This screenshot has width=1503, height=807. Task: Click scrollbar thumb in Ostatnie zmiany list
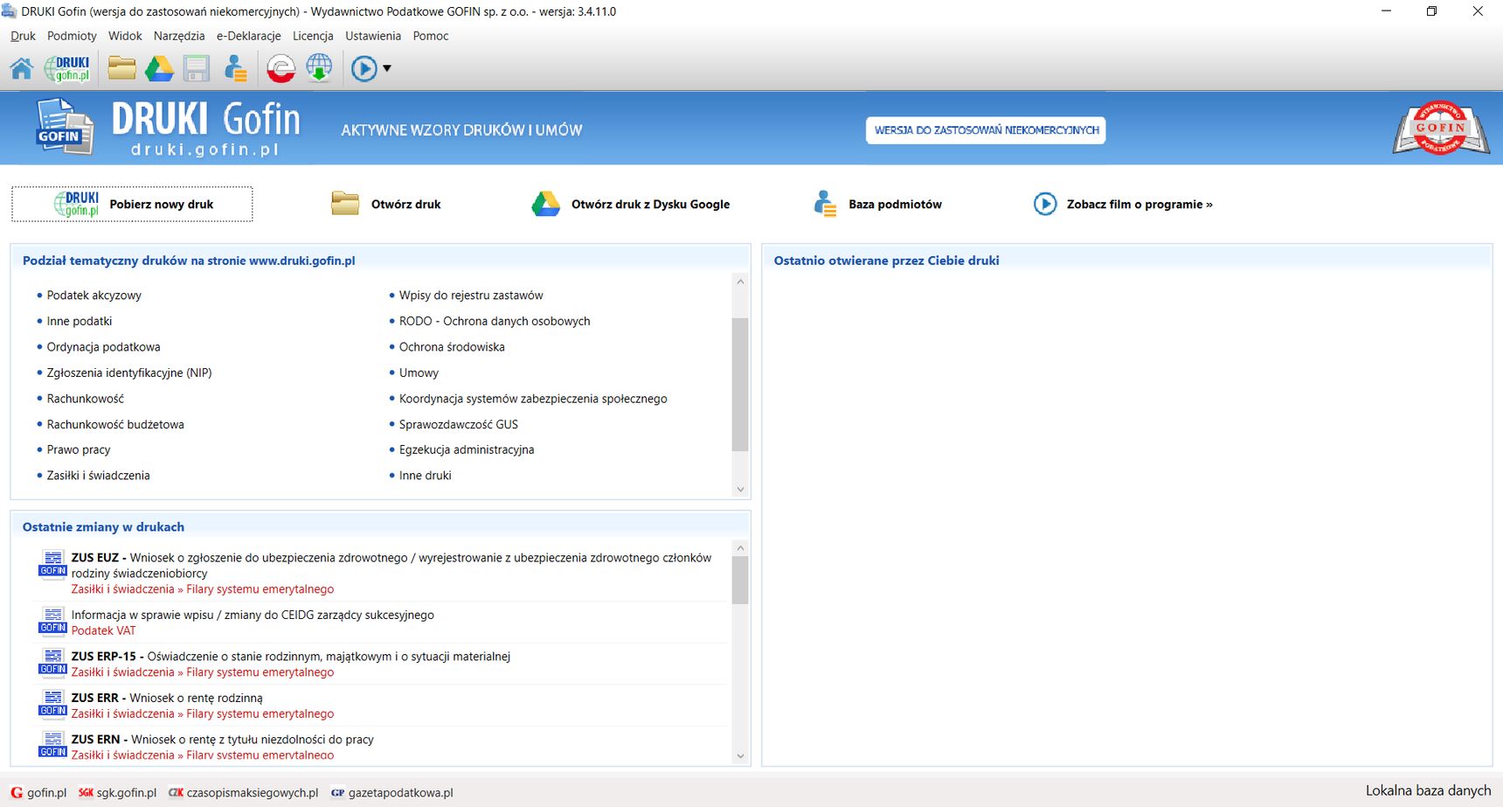pos(740,580)
